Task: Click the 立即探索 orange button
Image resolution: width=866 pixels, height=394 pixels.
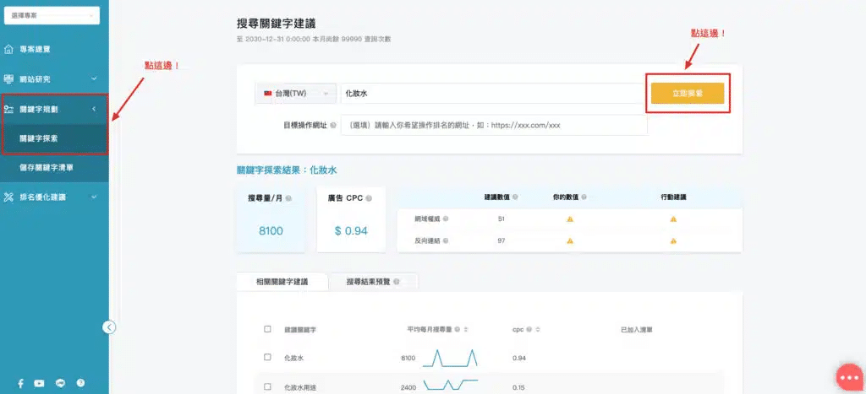Action: pyautogui.click(x=687, y=93)
